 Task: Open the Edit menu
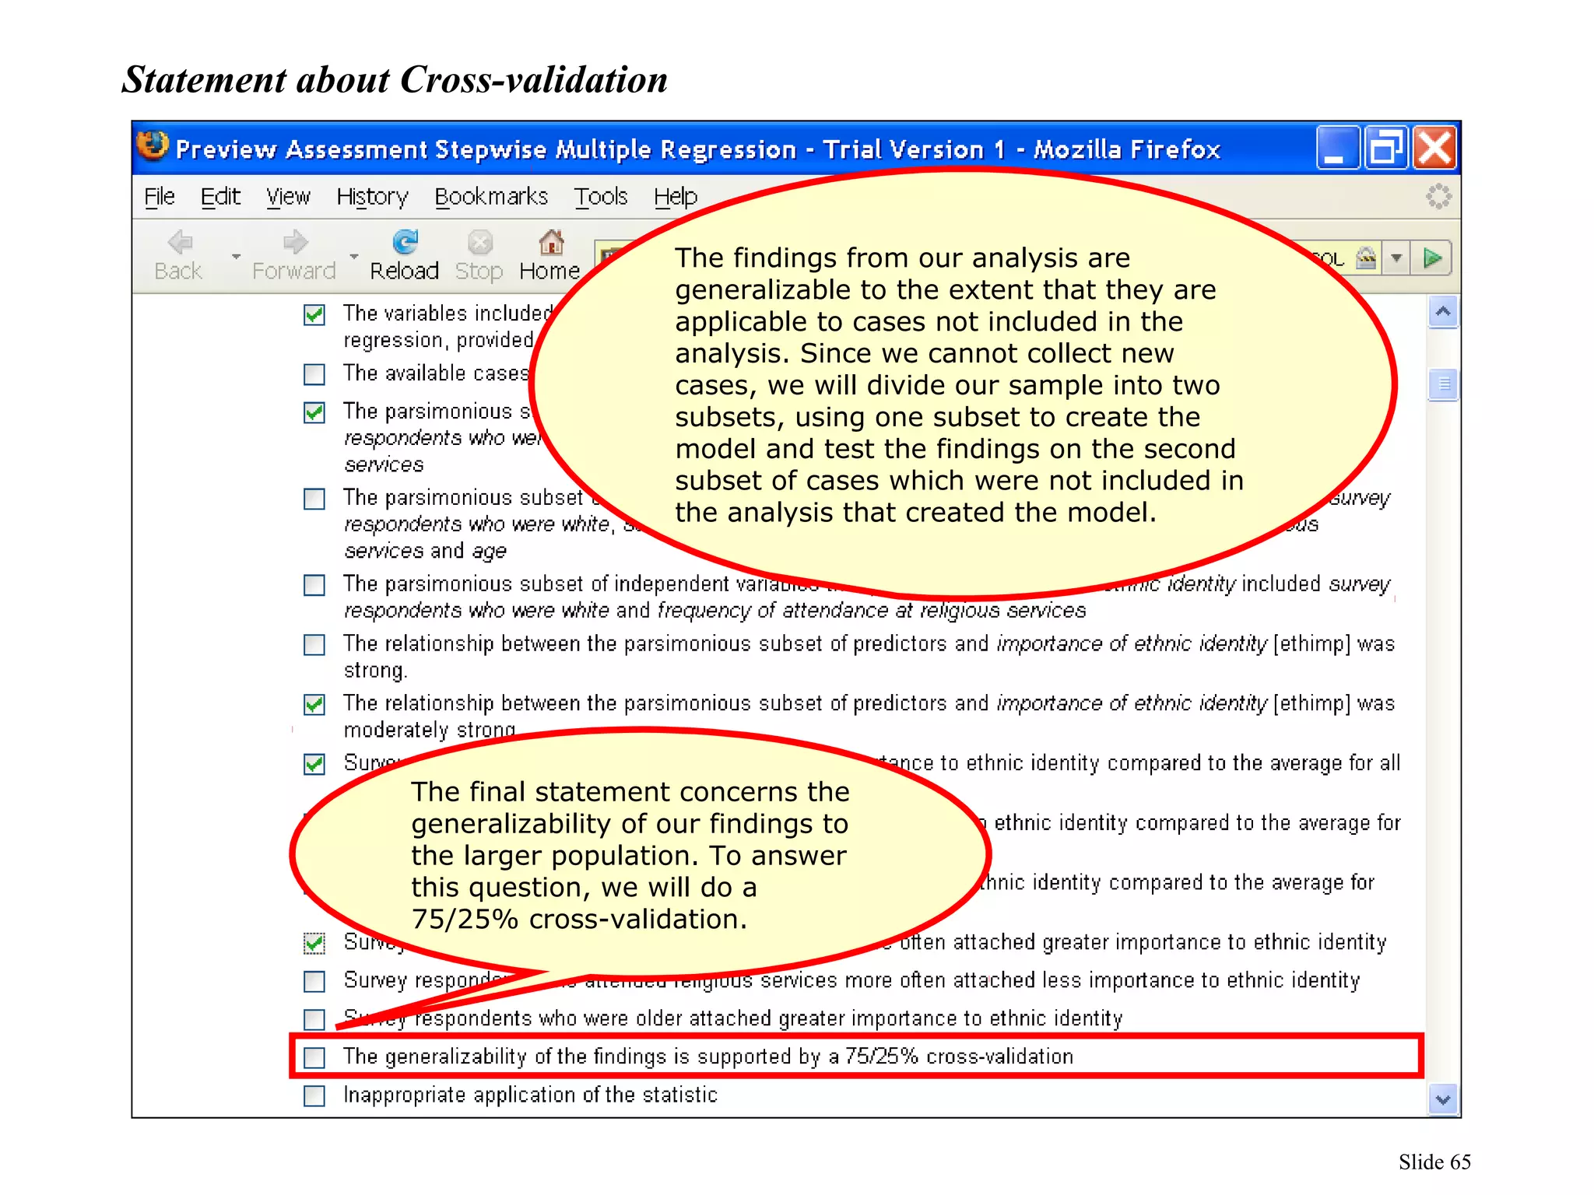pyautogui.click(x=220, y=196)
